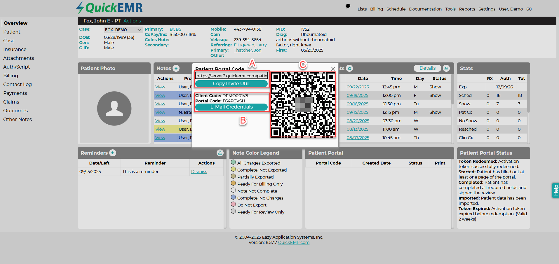
Task: Open the appointments Details button
Action: point(427,68)
